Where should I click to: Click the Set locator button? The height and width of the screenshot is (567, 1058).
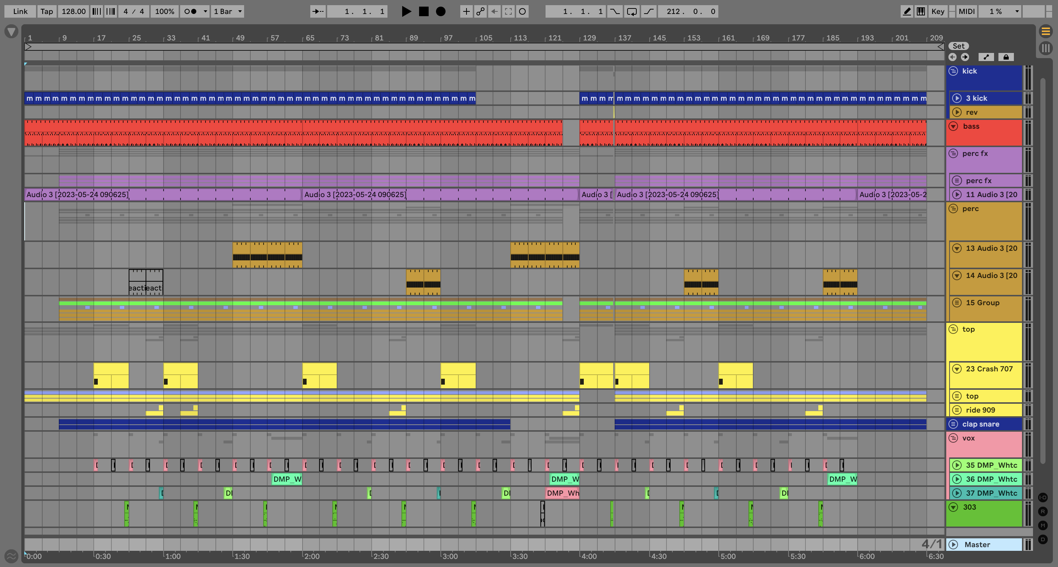958,46
